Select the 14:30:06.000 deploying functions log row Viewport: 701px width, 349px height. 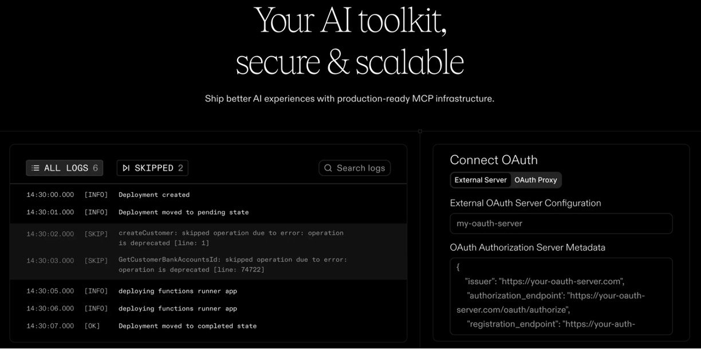click(178, 309)
